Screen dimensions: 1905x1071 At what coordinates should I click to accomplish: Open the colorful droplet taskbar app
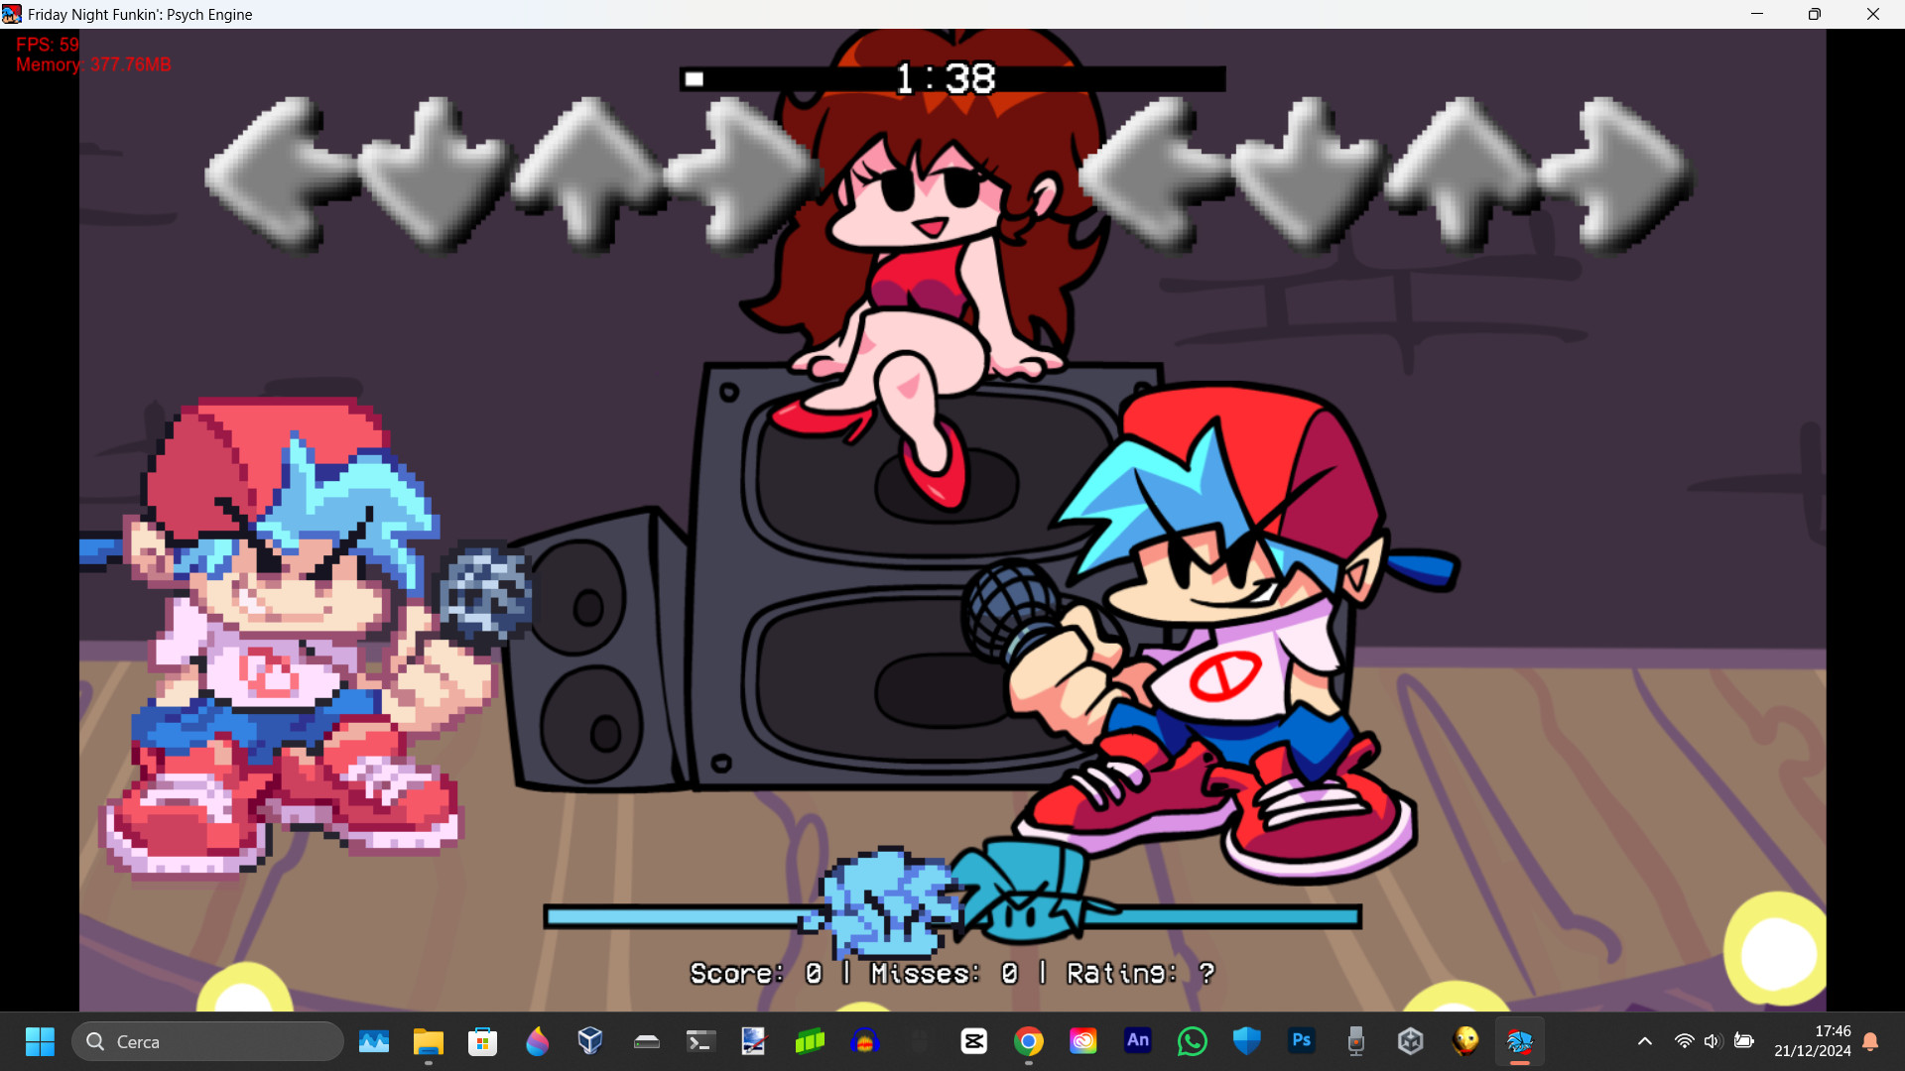(x=538, y=1041)
